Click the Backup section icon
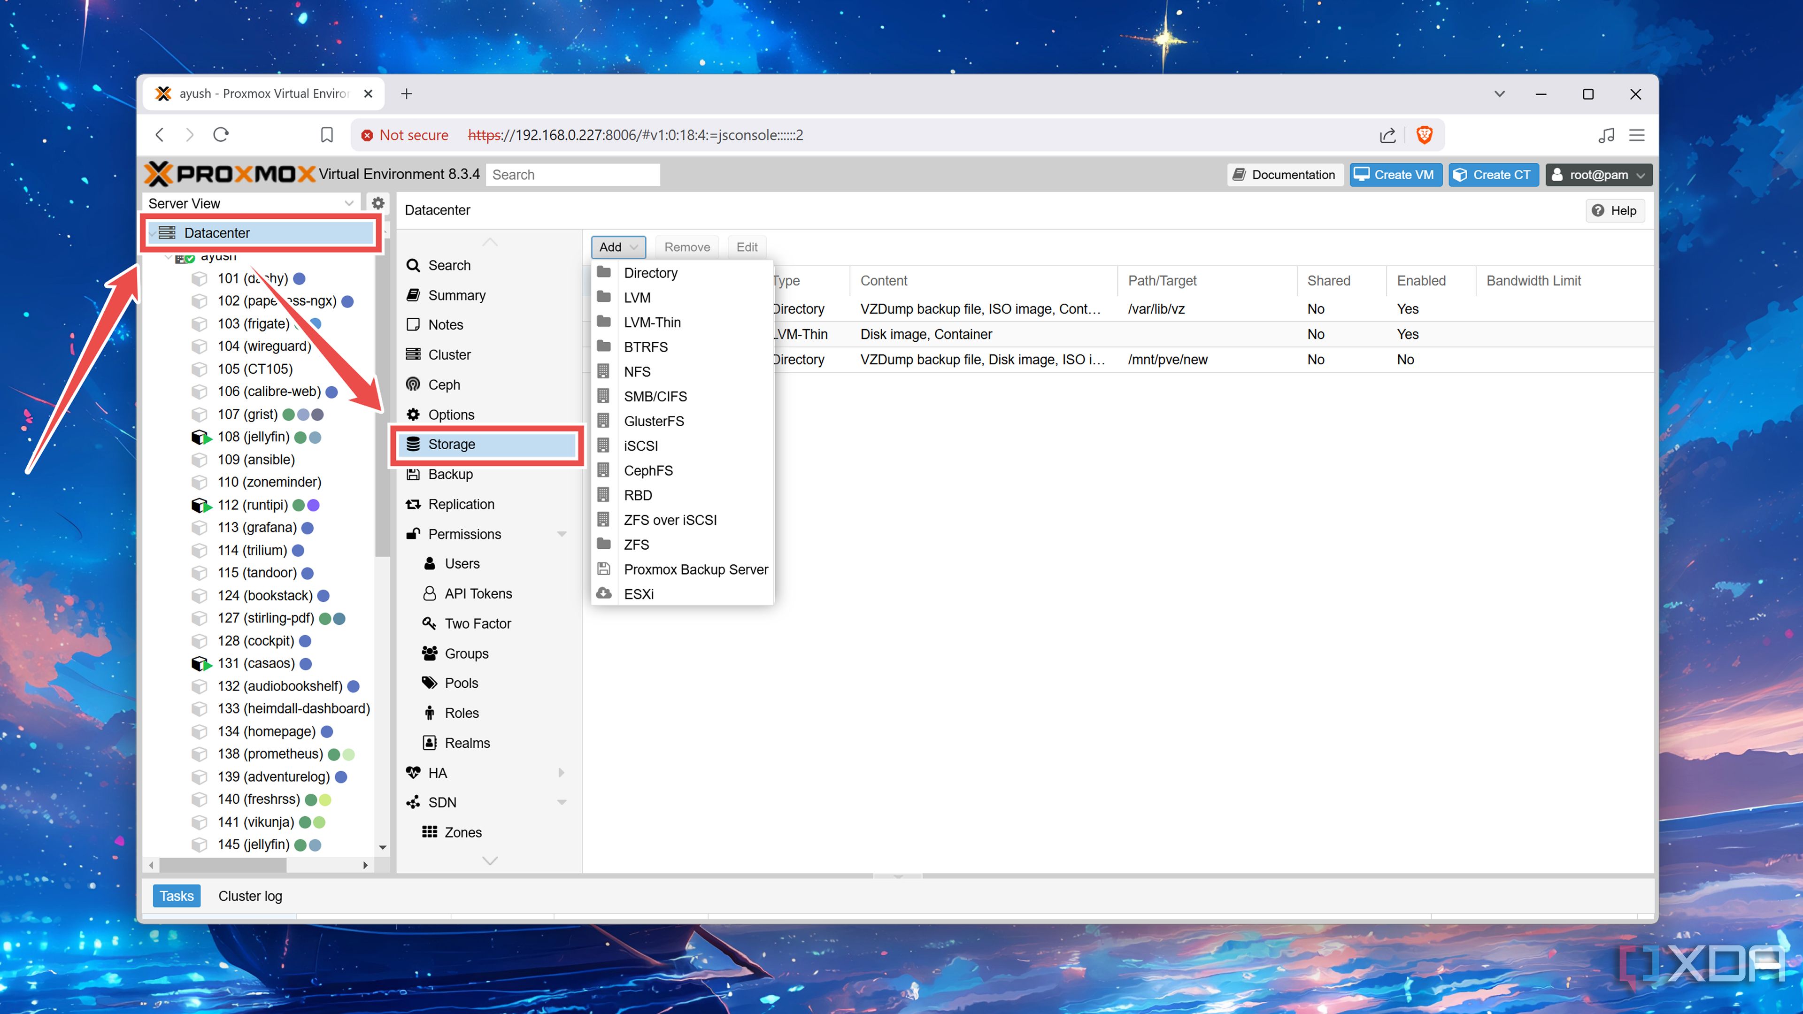The image size is (1803, 1014). [413, 474]
